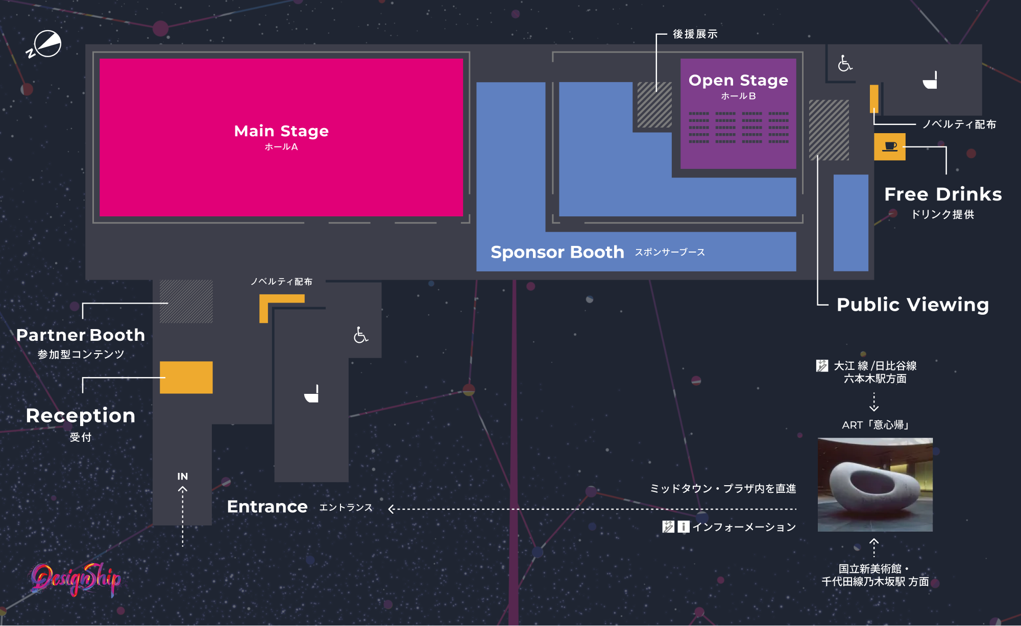Expand the Main Stage ホールA block
The height and width of the screenshot is (626, 1021).
pos(281,138)
